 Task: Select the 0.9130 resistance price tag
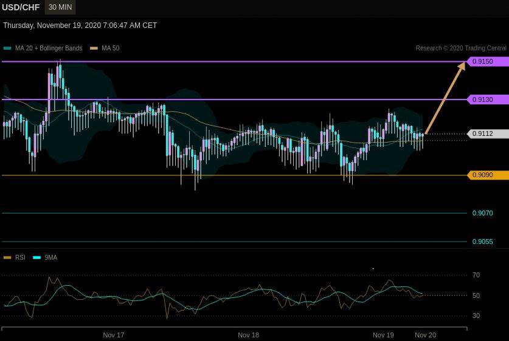click(488, 100)
